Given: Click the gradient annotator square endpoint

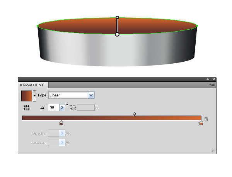Looking at the screenshot, I should click(x=117, y=17).
